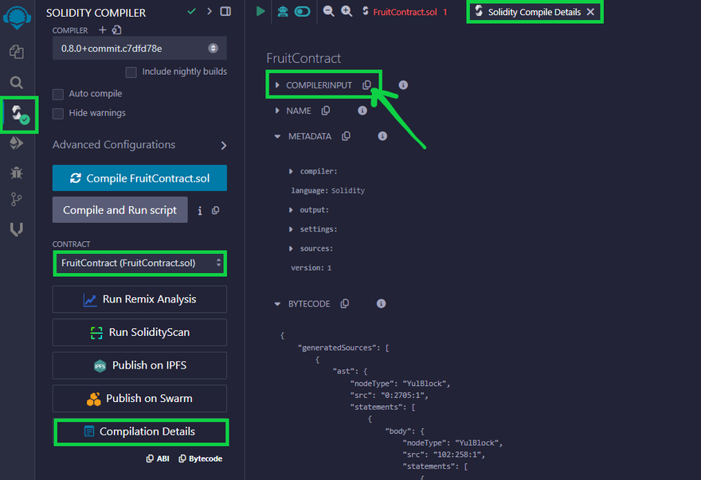Enable the Auto compile checkbox
Screen dimensions: 701x480
click(x=58, y=94)
